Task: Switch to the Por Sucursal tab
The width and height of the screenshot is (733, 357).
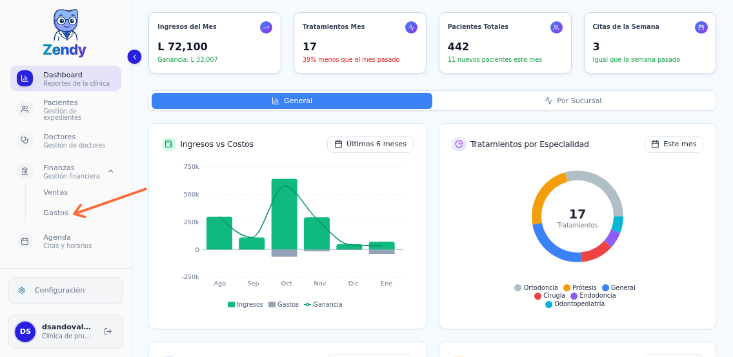Action: click(573, 101)
